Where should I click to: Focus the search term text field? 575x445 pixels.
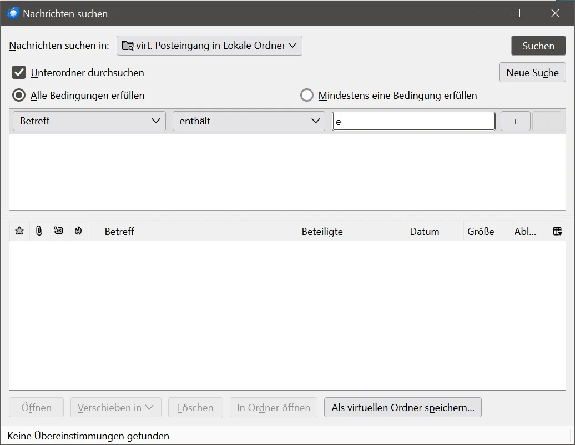(x=413, y=122)
